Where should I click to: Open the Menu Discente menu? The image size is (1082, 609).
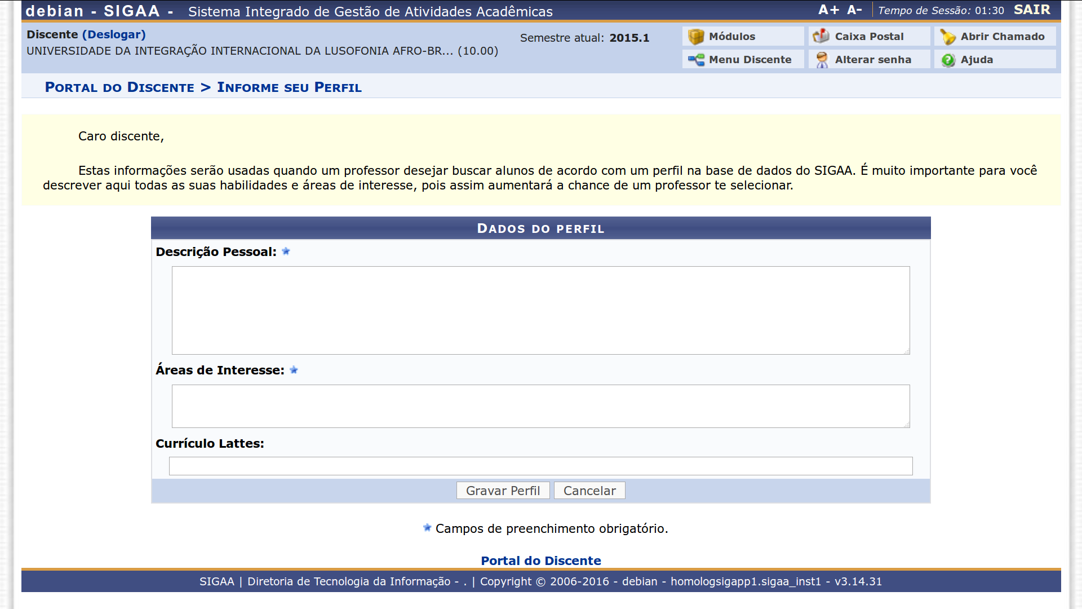750,60
